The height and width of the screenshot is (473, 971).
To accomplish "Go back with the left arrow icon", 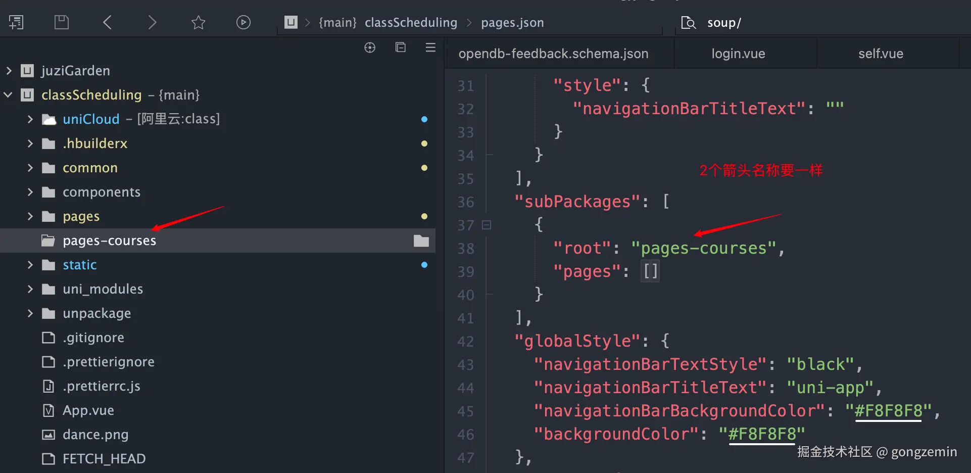I will [107, 22].
